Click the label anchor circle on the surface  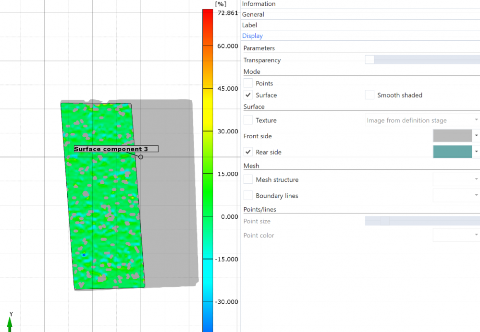tap(141, 157)
